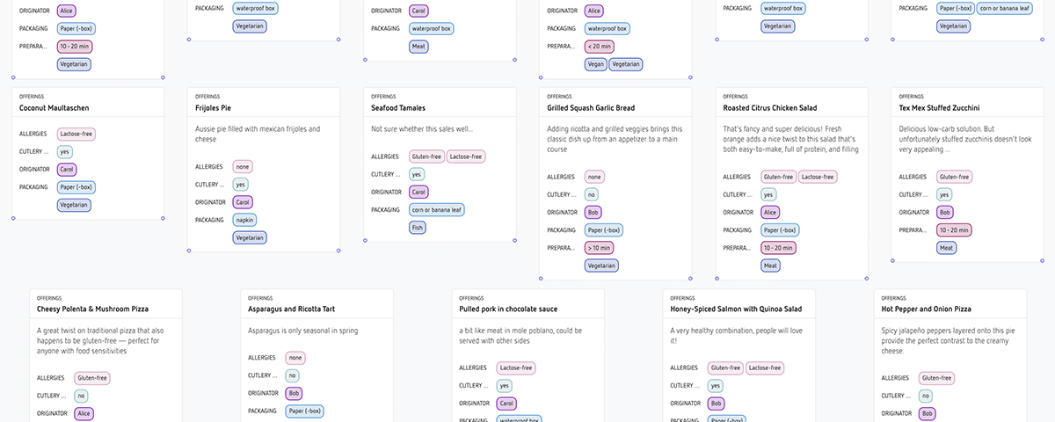This screenshot has width=1055, height=422.
Task: Click Honey-Spiced Salmon with Quinoa Salad title
Action: 736,309
